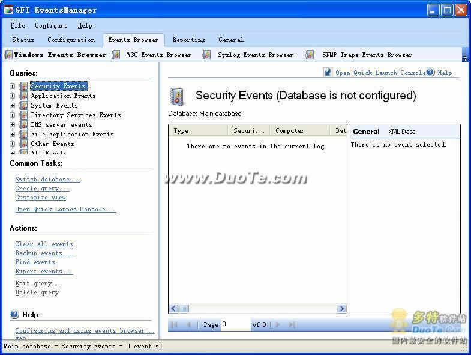
Task: Click the System Events query icon
Action: pos(24,105)
